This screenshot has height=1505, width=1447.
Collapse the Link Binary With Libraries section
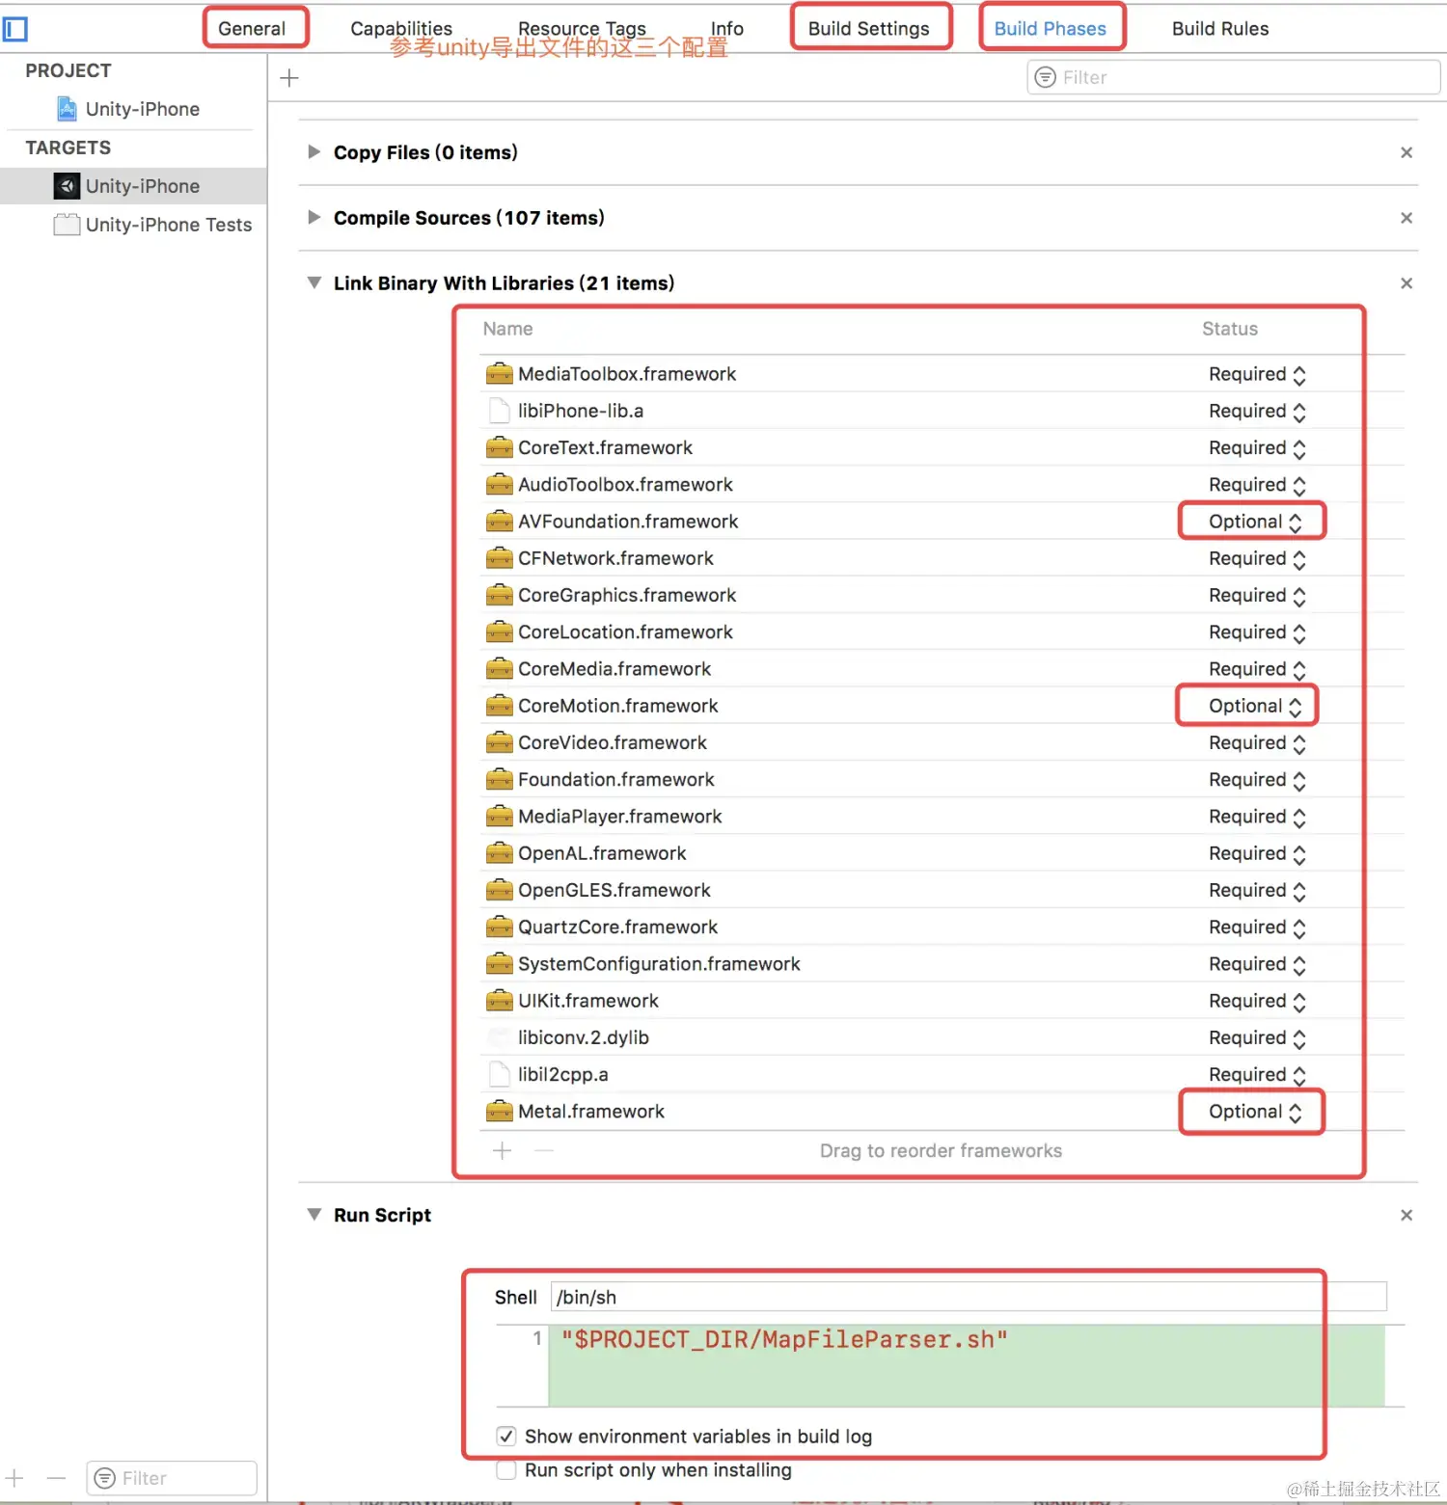[314, 282]
